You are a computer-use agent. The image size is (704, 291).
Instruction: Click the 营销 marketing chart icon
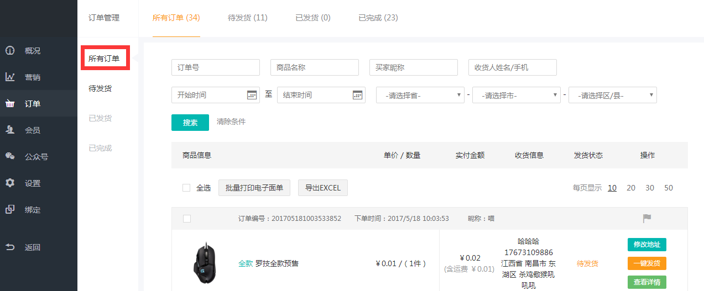click(x=10, y=77)
